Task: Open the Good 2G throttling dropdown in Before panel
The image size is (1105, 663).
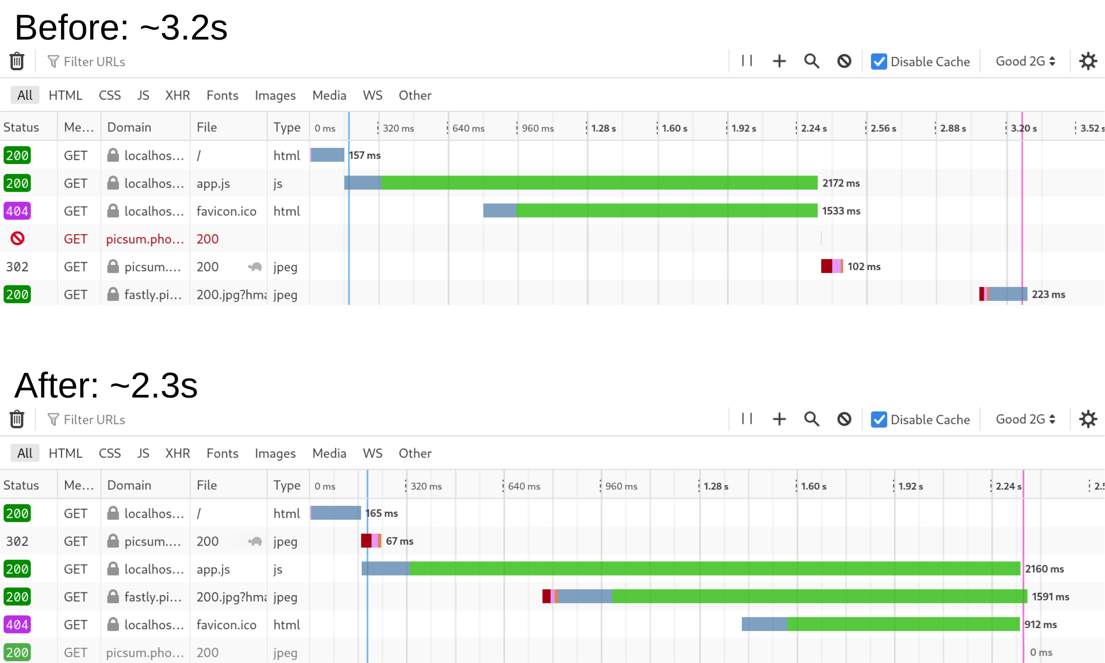Action: [x=1025, y=61]
